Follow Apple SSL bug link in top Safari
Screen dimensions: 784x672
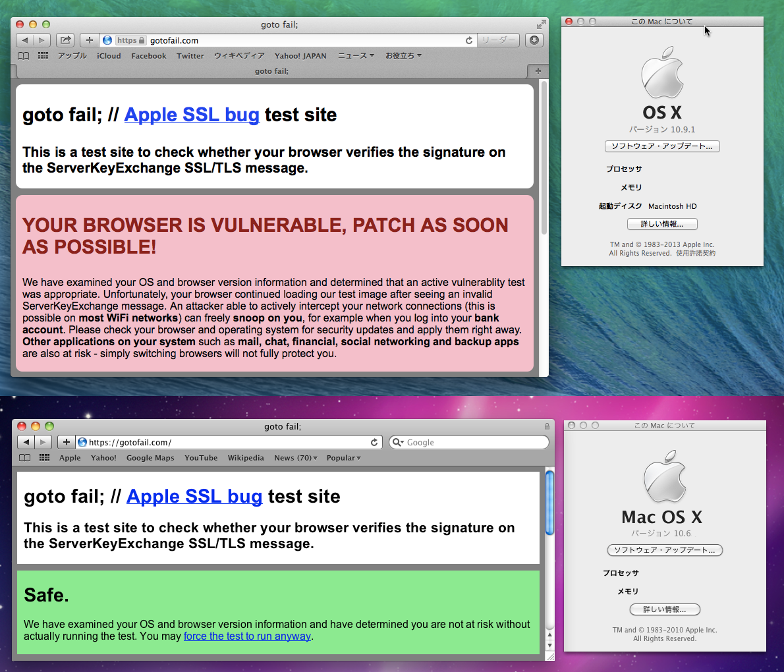192,115
